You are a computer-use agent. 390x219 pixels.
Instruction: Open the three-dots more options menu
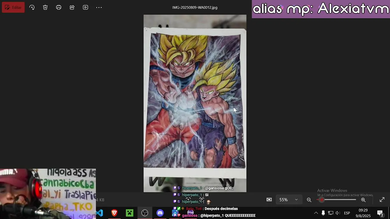coord(99,7)
